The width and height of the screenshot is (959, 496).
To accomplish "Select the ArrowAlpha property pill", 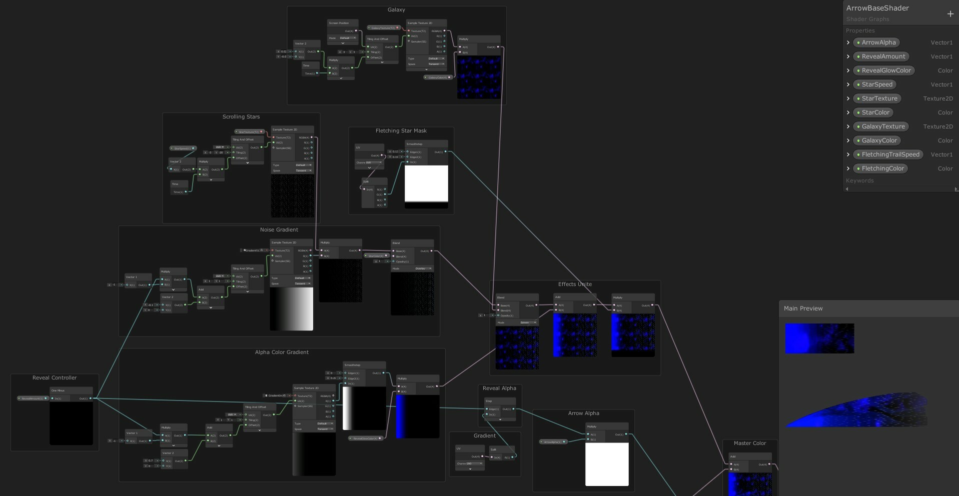I will [x=877, y=42].
